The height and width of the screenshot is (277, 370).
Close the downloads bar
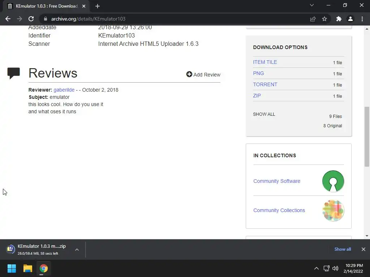pos(363,249)
